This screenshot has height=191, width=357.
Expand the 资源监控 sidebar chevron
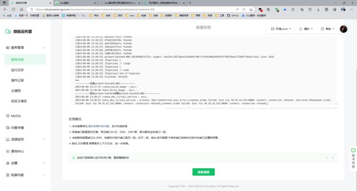[44, 139]
